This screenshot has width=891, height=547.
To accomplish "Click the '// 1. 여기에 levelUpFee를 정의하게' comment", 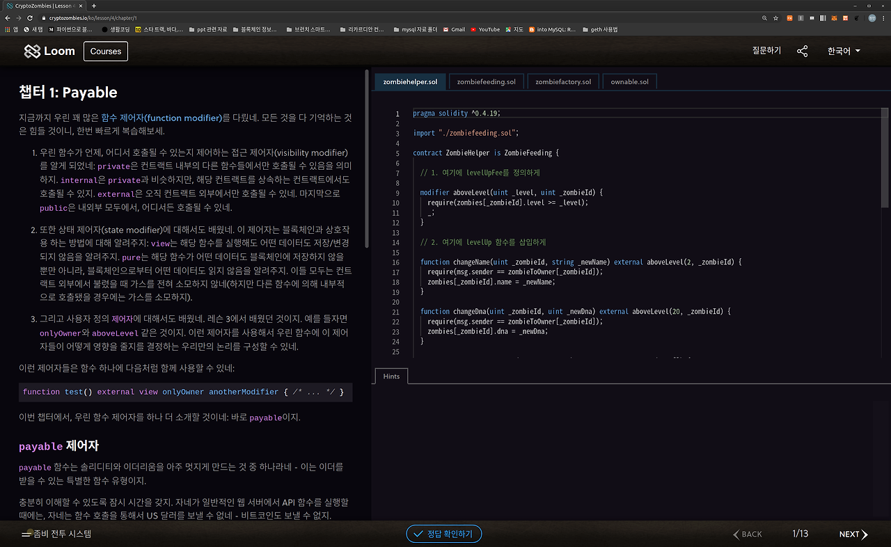I will pos(480,173).
